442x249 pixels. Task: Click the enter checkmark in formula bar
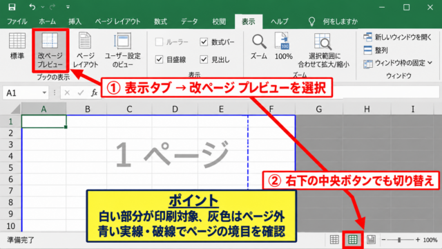tap(81, 93)
